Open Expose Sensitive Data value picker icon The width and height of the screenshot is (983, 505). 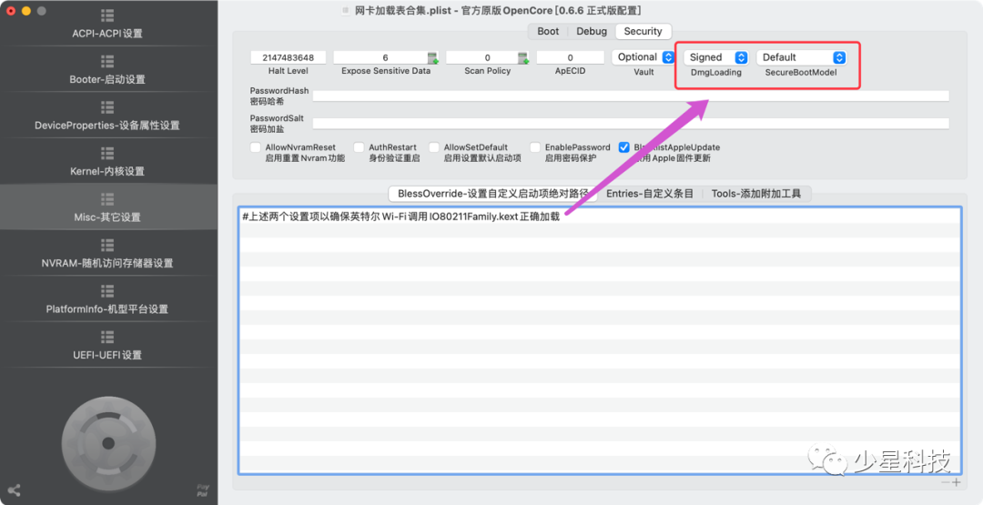tap(433, 58)
